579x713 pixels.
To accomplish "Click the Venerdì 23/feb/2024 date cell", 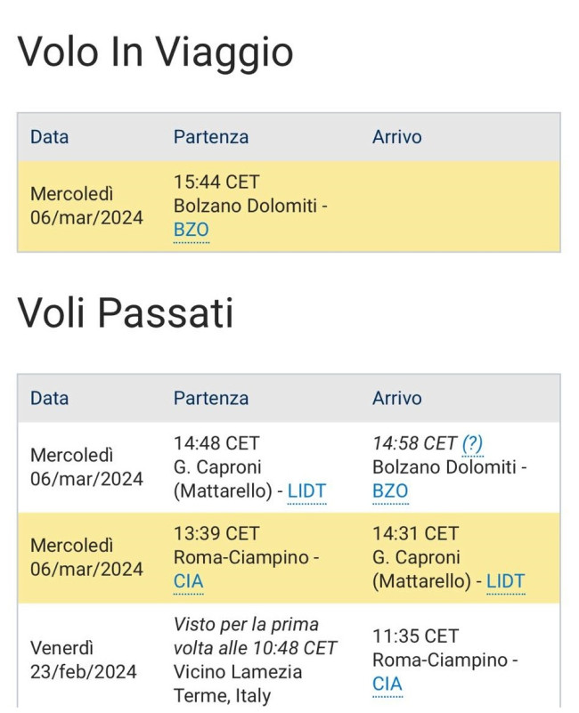I will [84, 660].
